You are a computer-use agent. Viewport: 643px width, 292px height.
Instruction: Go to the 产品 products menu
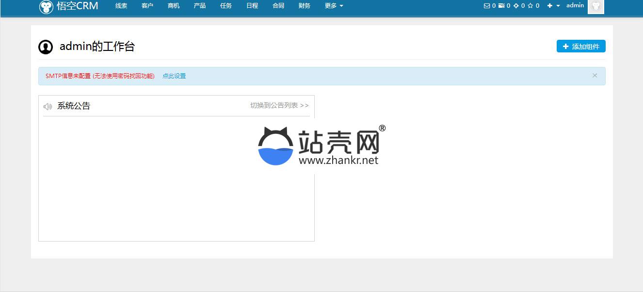pos(200,6)
